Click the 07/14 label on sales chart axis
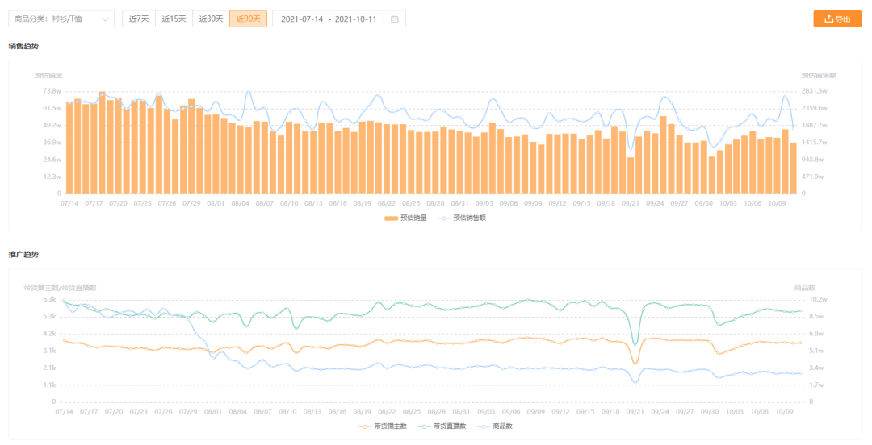872x445 pixels. (x=69, y=203)
